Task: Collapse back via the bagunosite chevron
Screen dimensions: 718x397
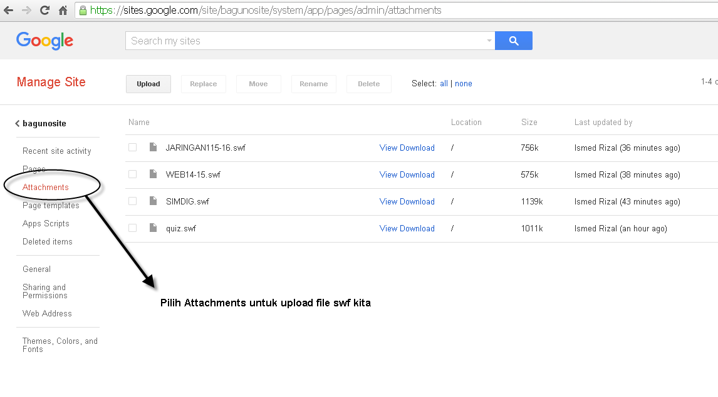Action: [18, 124]
